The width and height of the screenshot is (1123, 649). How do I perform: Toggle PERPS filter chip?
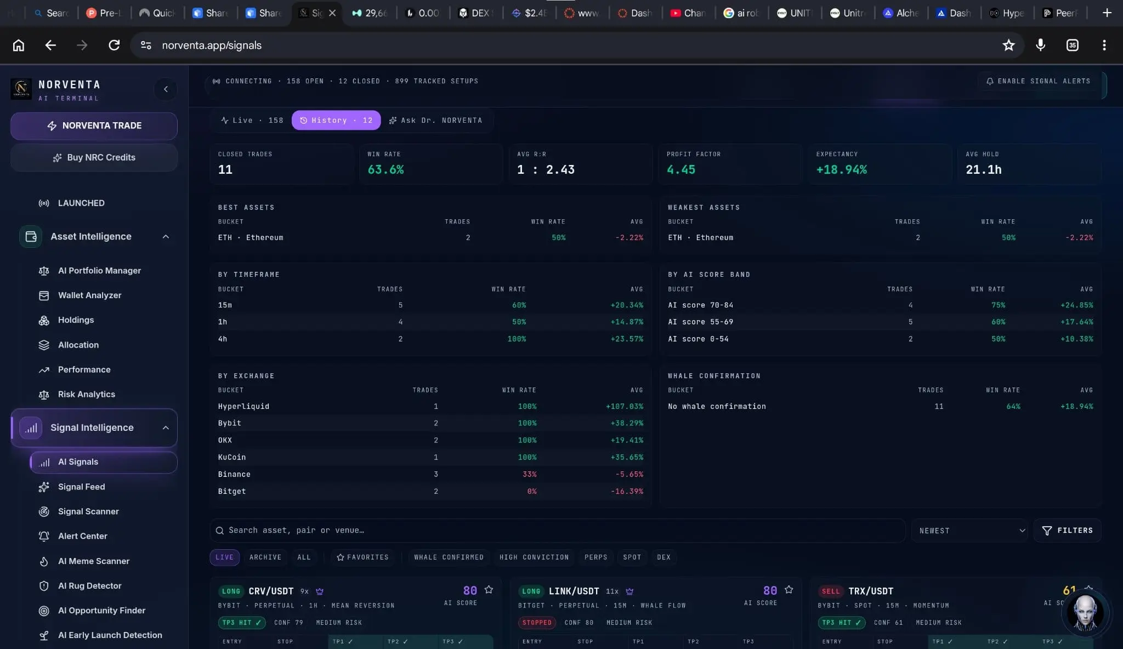(596, 557)
